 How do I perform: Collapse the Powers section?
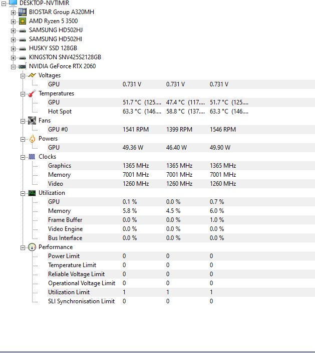(23, 140)
